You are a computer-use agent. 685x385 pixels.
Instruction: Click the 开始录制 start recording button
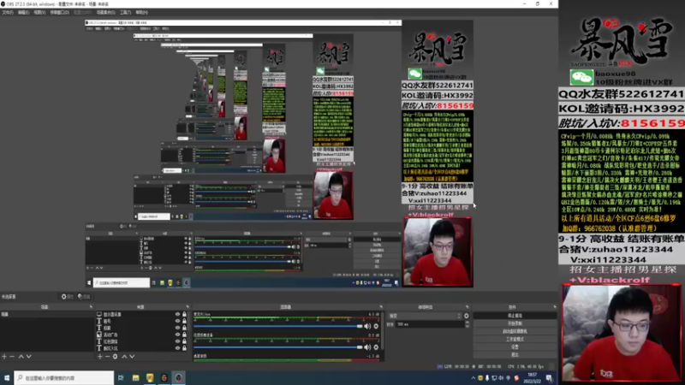click(x=515, y=323)
